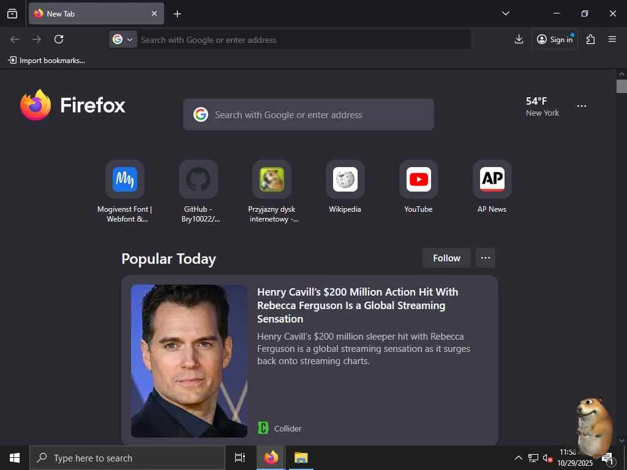The height and width of the screenshot is (470, 627).
Task: Click the taskbar date 10/29/2025
Action: click(574, 463)
